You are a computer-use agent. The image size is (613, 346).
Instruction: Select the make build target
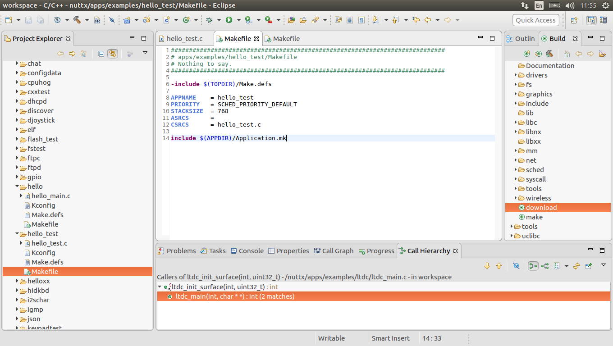click(534, 217)
